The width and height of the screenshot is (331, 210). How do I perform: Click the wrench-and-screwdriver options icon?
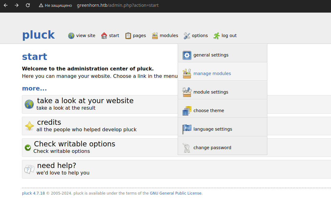(x=187, y=36)
